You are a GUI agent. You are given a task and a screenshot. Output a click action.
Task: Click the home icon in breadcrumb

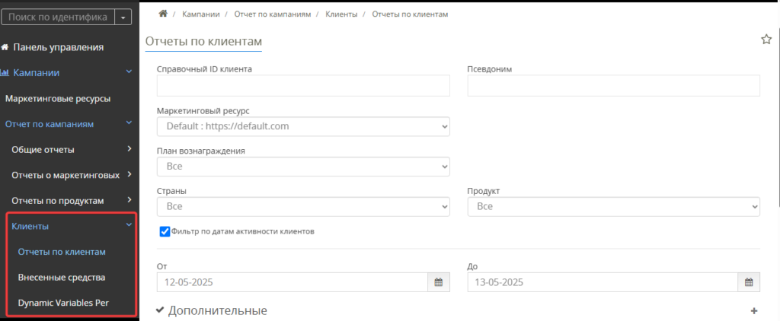pyautogui.click(x=163, y=14)
